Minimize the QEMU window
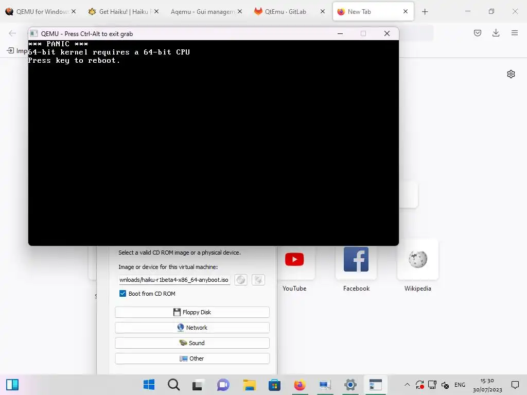 pos(340,33)
